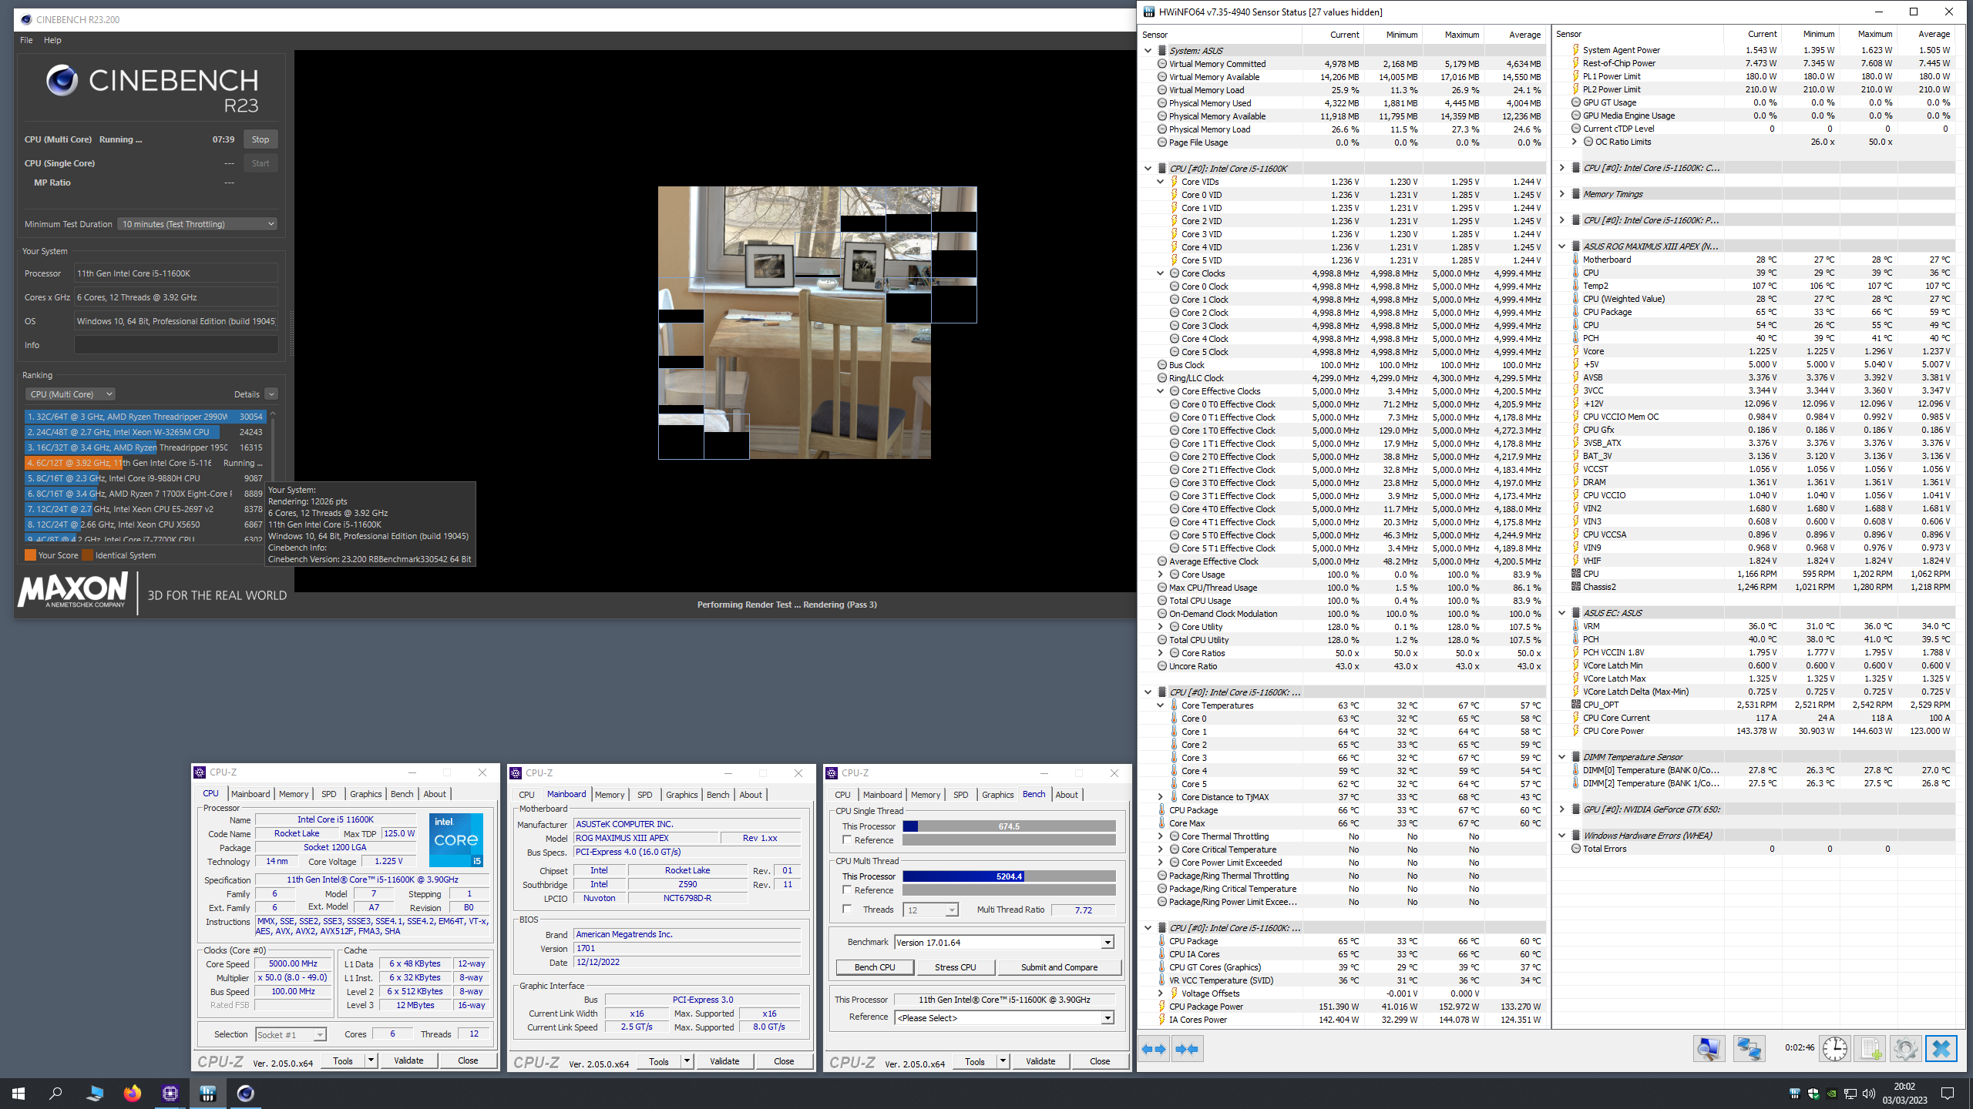
Task: Select ranking row Intel Core i9-9880H CPU
Action: click(145, 478)
